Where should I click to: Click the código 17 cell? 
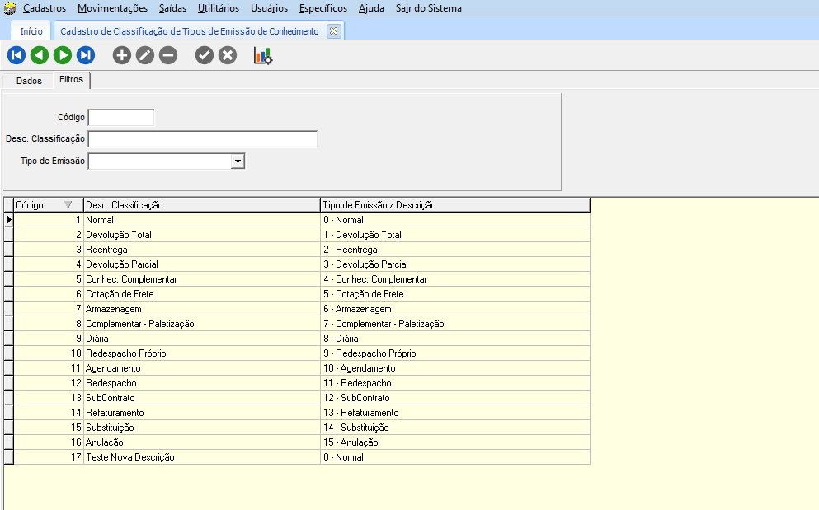(x=49, y=457)
